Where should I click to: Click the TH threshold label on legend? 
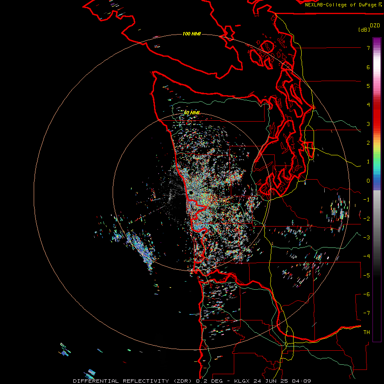point(367,332)
